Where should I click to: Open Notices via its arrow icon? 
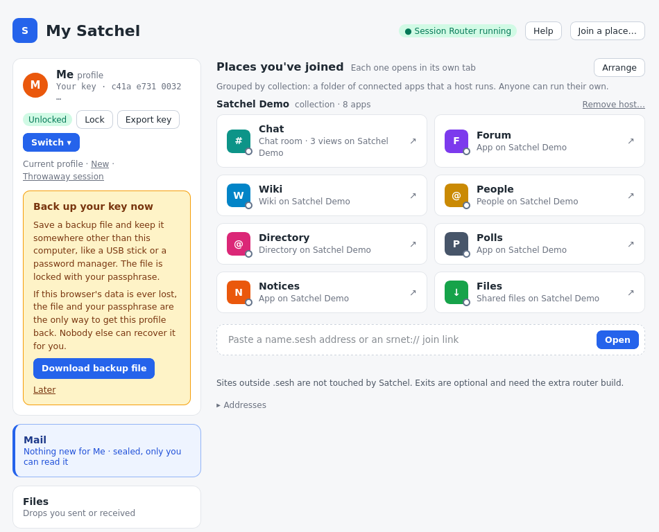(x=413, y=292)
